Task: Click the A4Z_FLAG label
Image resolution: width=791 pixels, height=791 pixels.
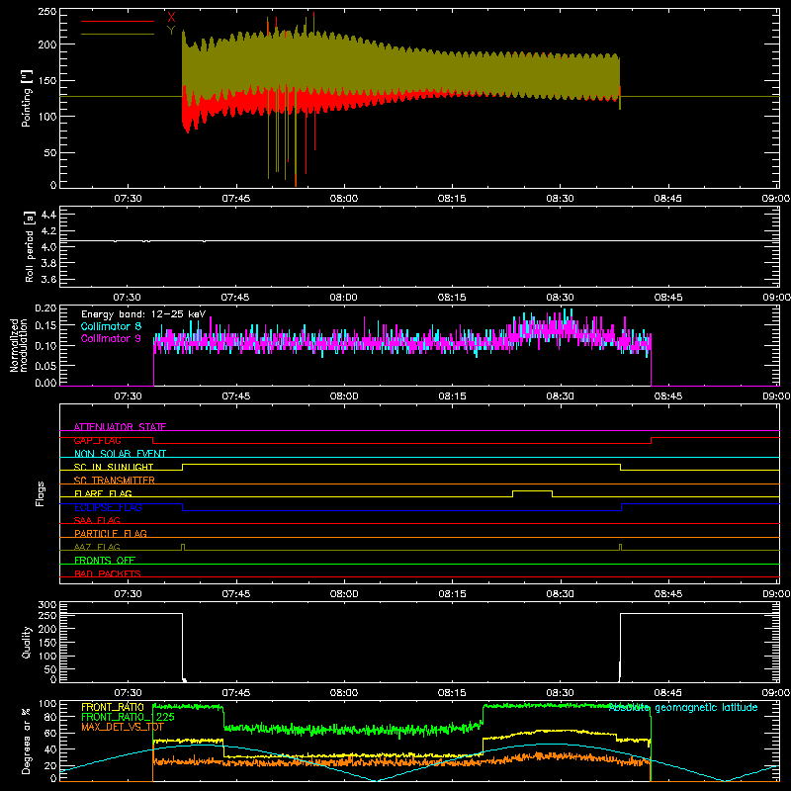Action: click(x=97, y=547)
